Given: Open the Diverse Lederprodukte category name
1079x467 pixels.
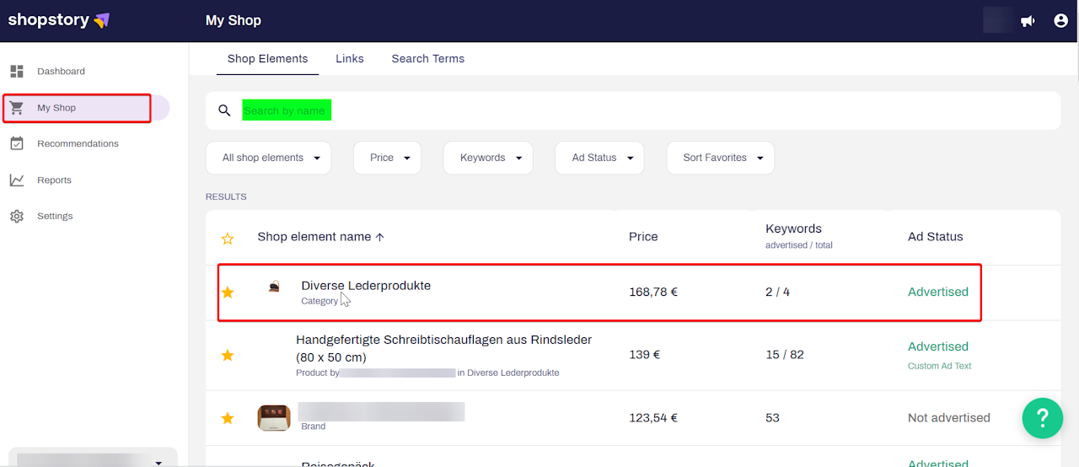Looking at the screenshot, I should [366, 286].
